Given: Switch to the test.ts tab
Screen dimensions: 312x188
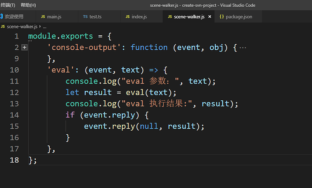Looking at the screenshot, I should pyautogui.click(x=95, y=17).
